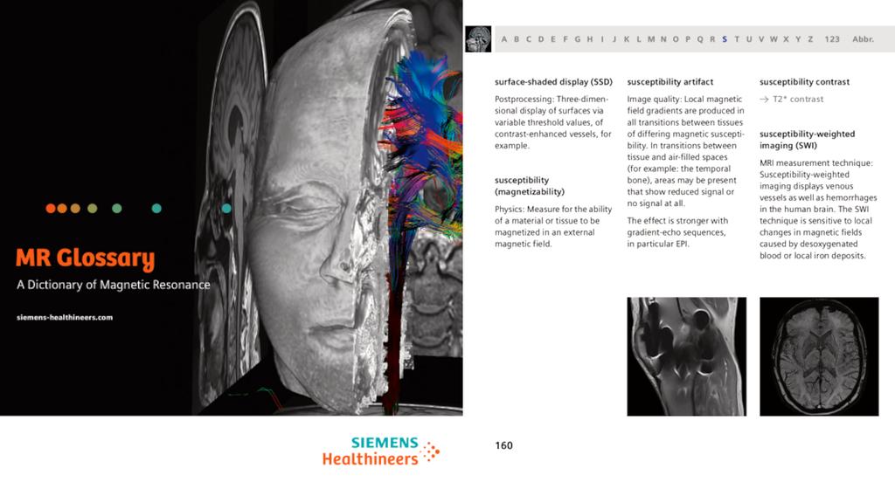Jump to letter A in the index

click(x=504, y=39)
